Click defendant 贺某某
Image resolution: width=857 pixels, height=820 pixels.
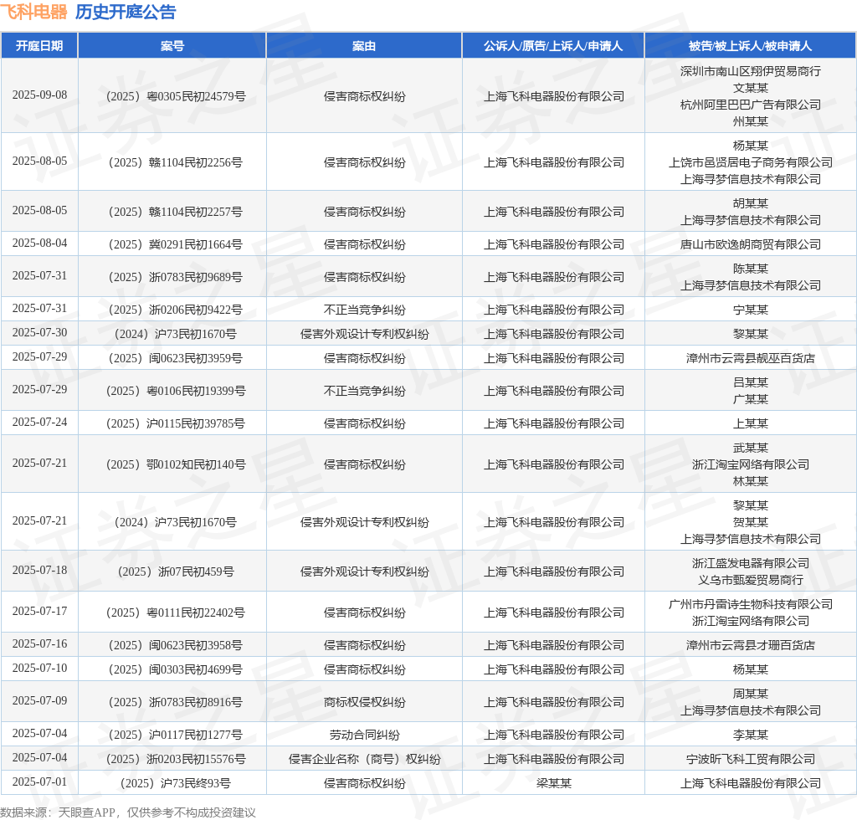[x=751, y=522]
